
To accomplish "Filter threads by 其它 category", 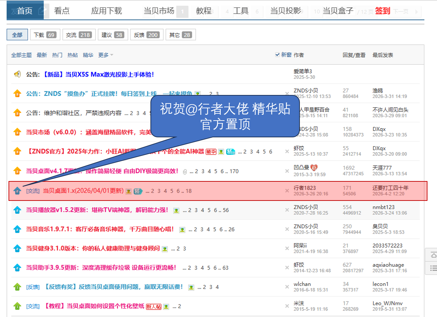I will point(181,35).
